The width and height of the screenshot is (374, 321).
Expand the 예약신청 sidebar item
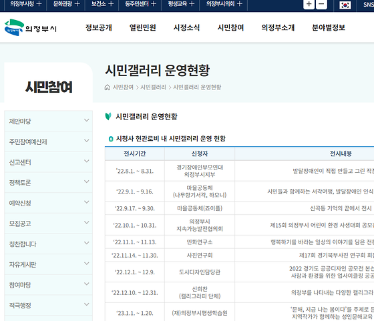coord(48,203)
